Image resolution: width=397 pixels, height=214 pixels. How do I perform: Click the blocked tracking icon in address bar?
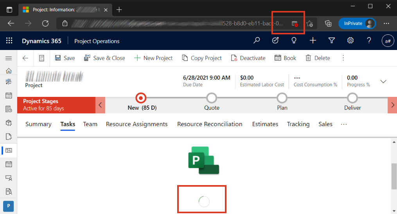(x=295, y=24)
